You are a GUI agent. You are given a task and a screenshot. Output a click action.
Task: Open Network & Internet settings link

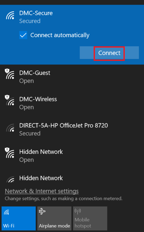click(x=42, y=191)
